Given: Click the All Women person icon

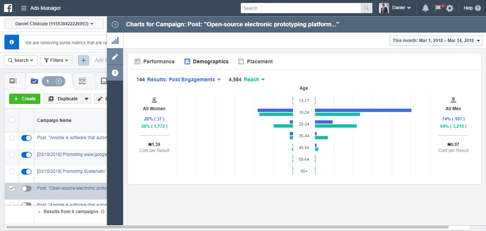Looking at the screenshot, I should [154, 100].
